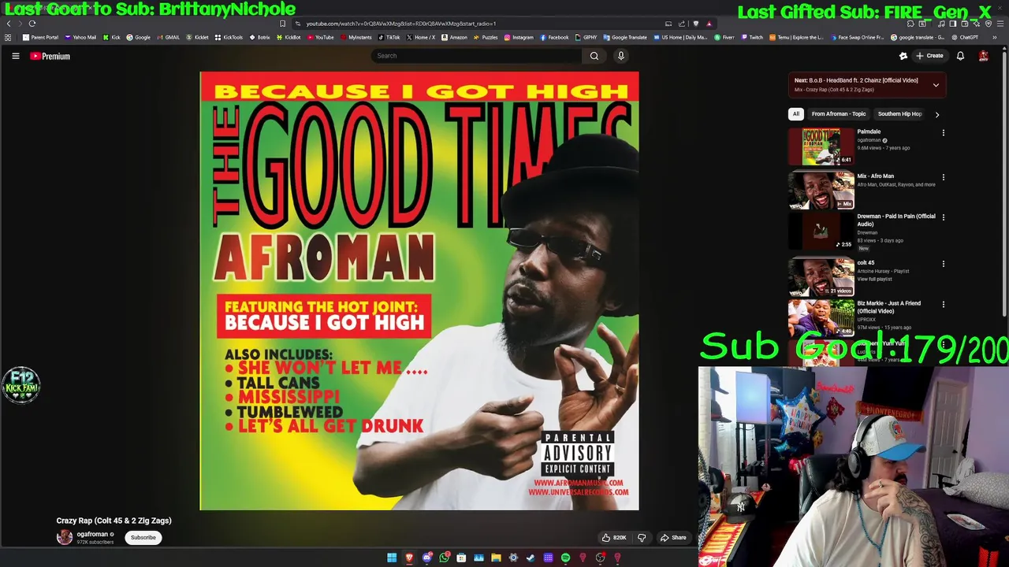Open WhatsApp on the taskbar
The image size is (1009, 567).
445,558
